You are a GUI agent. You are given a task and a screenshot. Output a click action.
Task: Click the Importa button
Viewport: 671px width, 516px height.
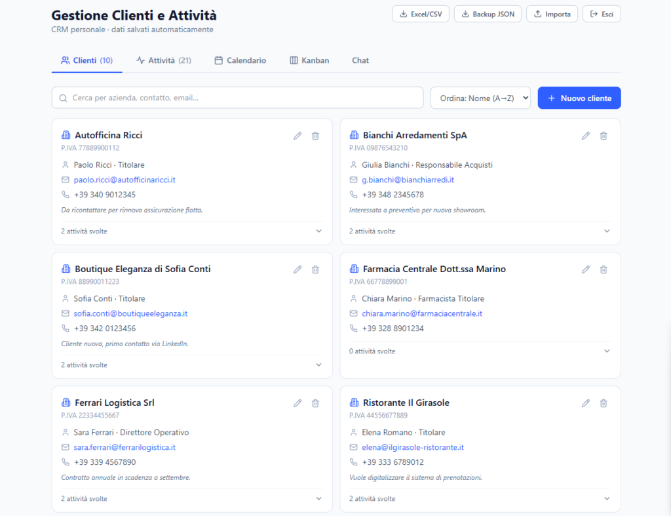pos(552,14)
